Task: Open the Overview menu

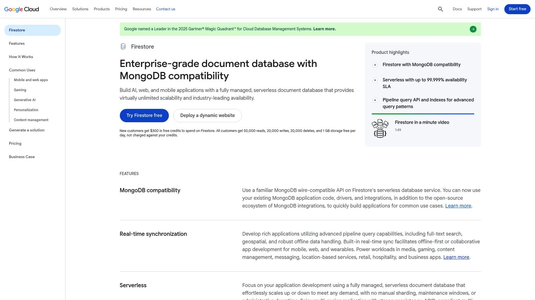Action: click(x=58, y=9)
